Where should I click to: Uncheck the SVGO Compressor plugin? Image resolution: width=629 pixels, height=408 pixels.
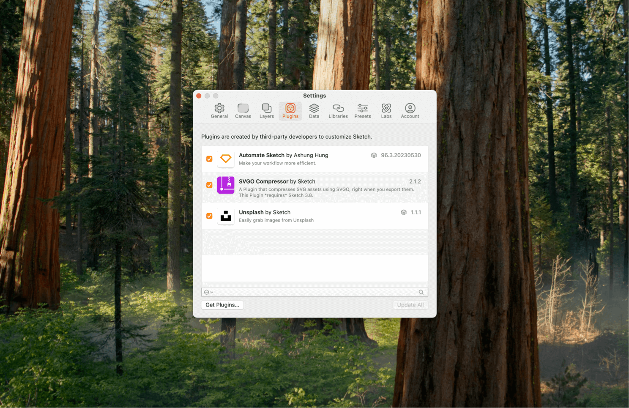click(209, 185)
